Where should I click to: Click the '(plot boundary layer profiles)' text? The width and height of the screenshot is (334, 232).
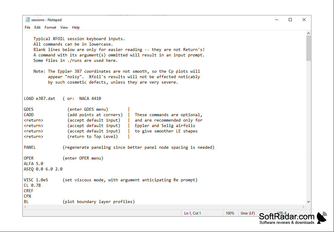99,202
